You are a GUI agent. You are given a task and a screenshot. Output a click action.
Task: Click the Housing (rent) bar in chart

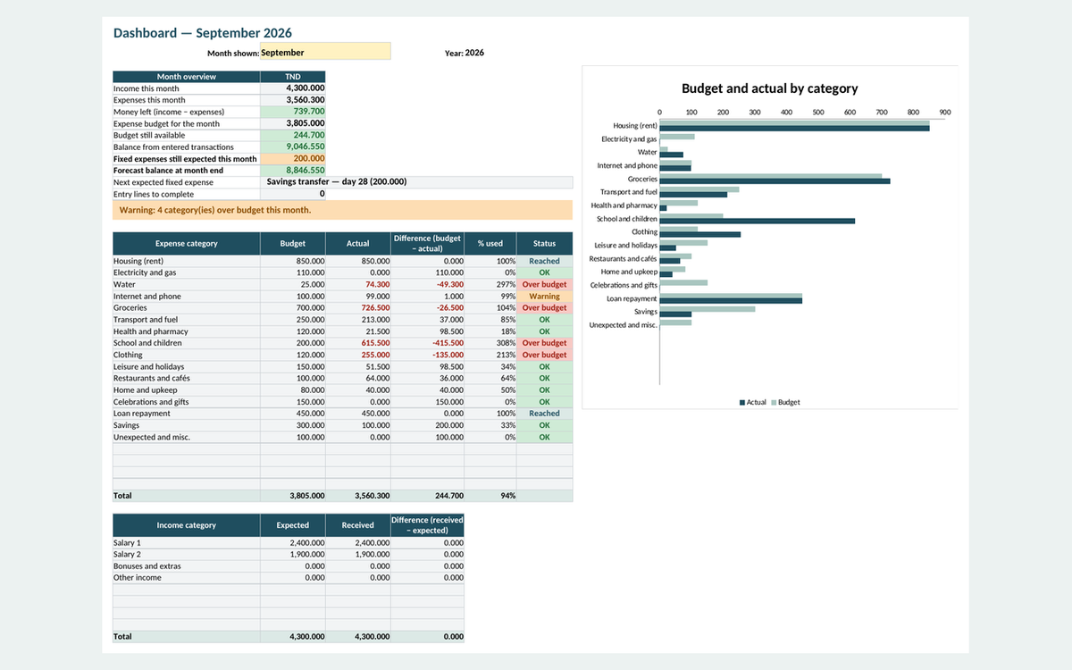click(x=794, y=128)
